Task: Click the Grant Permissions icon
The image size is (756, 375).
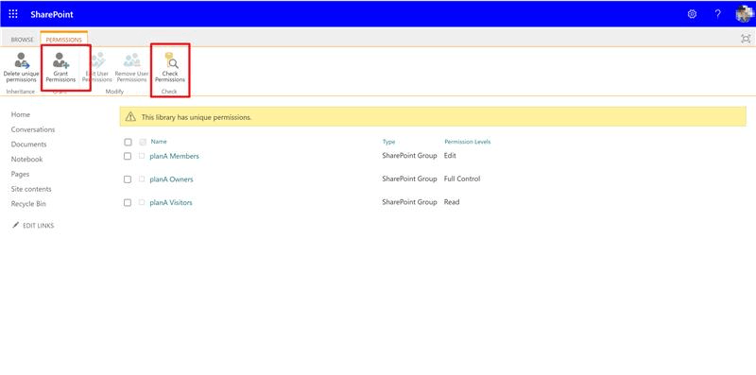Action: [x=60, y=60]
